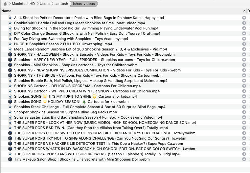Select THE SUPERPOPS- POP STARS WITH SUPERPOWERS file
The image size is (250, 173).
click(x=97, y=154)
